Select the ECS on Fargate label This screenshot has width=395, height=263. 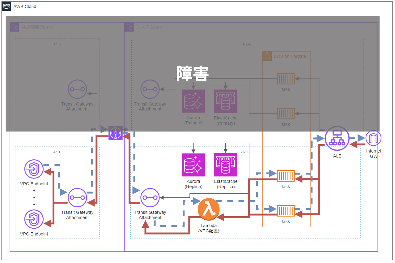(290, 56)
